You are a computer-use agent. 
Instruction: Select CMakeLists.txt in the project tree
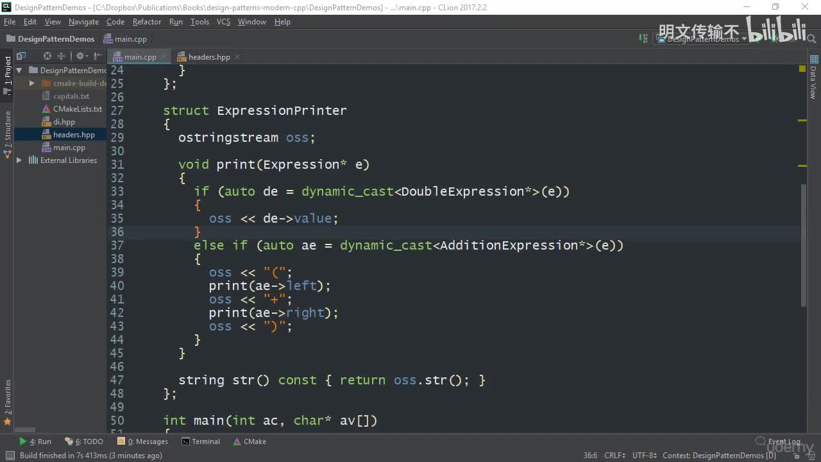tap(78, 109)
